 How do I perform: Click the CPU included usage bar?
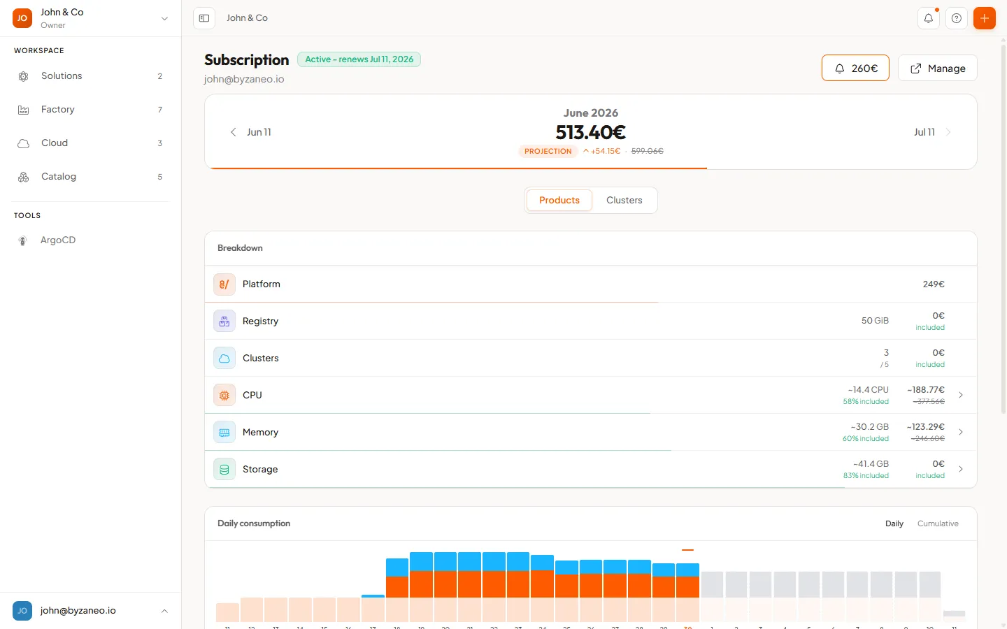[427, 414]
